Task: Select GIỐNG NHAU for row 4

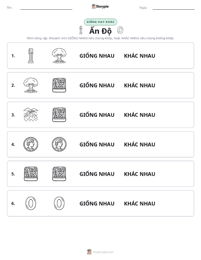Action: [x=97, y=144]
